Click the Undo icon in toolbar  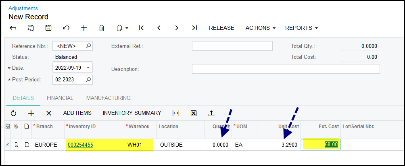coord(66,28)
